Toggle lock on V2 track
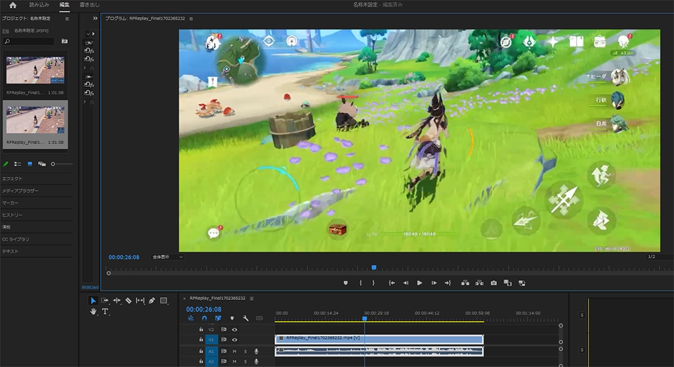This screenshot has height=367, width=674. [201, 330]
